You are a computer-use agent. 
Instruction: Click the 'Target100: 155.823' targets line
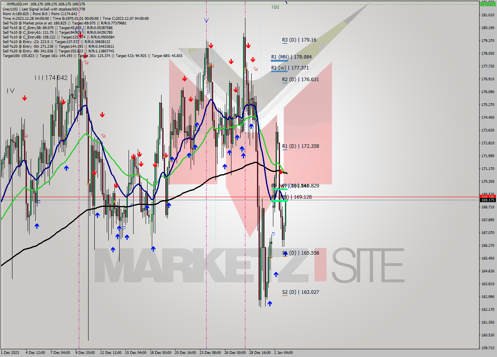92,55
